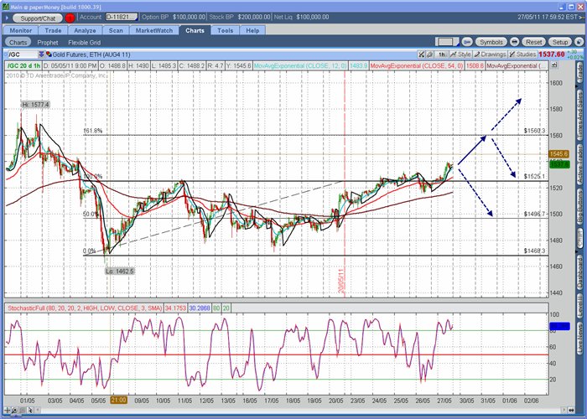Screen dimensions: 587x419
Task: Open the Drawings menu
Action: (490, 54)
